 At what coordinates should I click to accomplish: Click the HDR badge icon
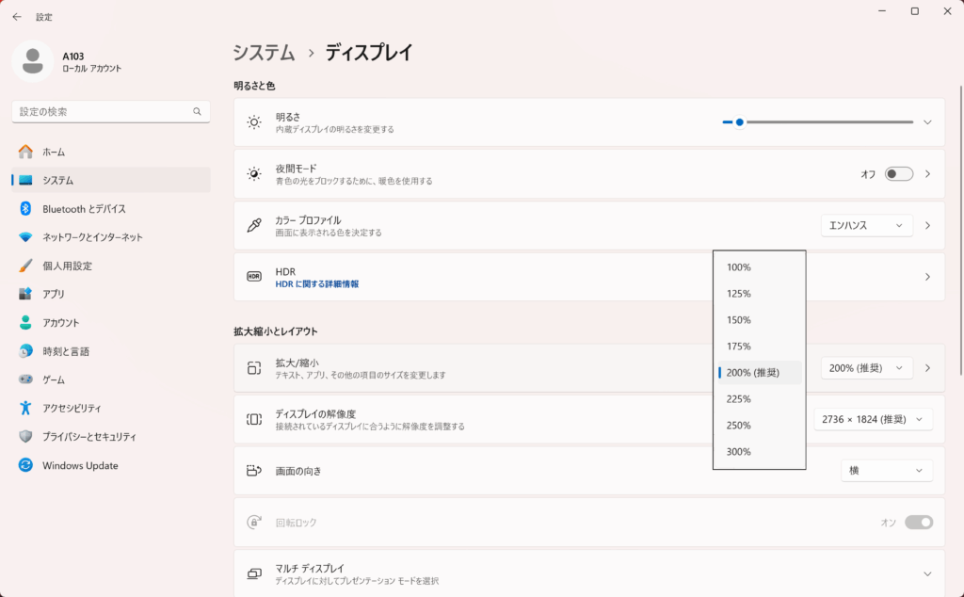(254, 277)
